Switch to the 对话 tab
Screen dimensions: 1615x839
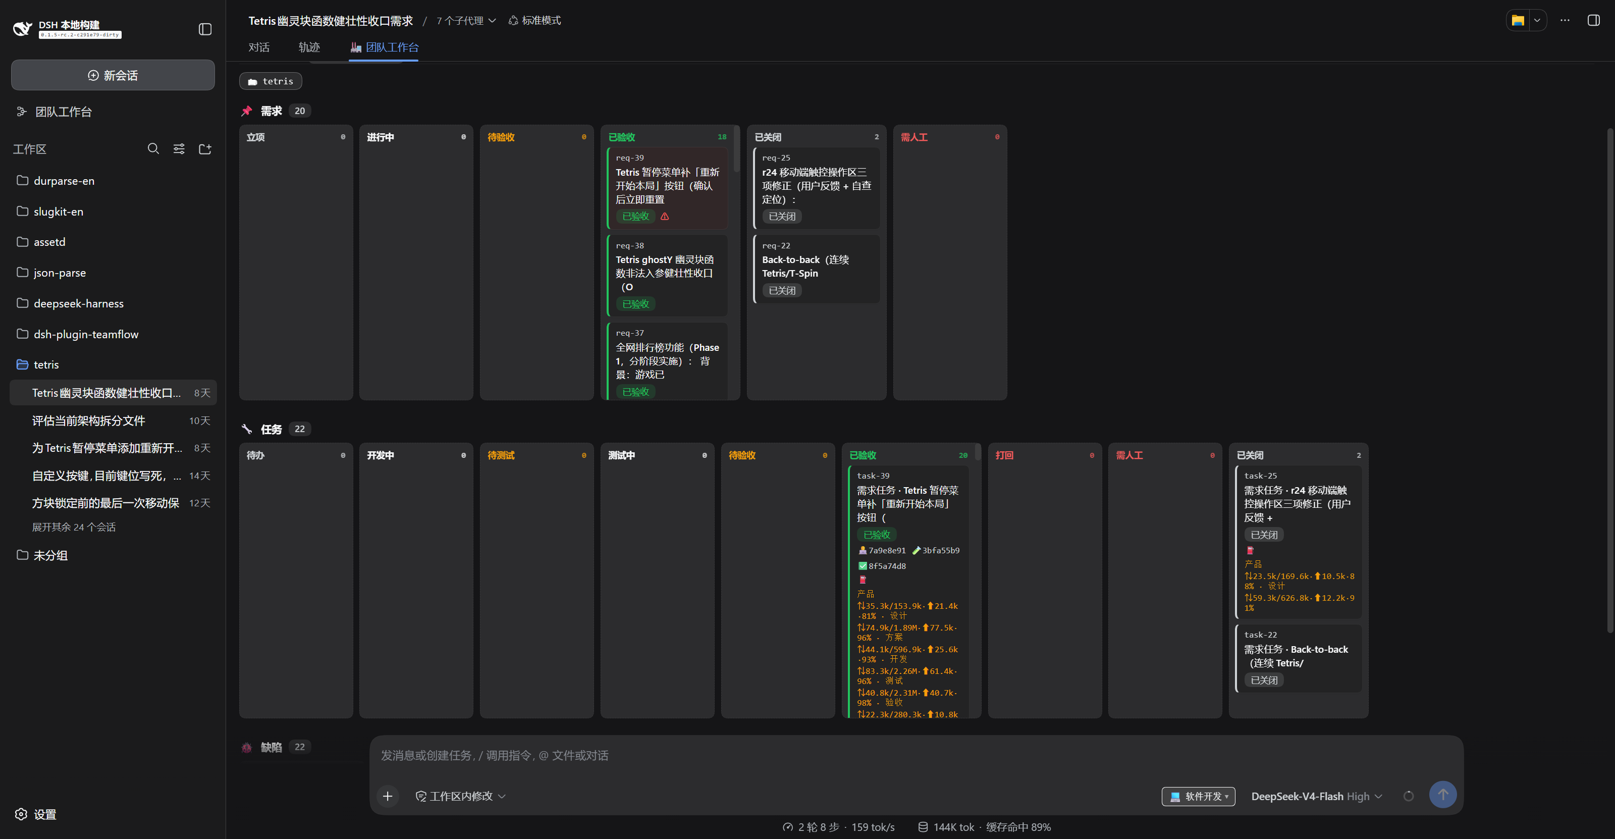click(259, 47)
